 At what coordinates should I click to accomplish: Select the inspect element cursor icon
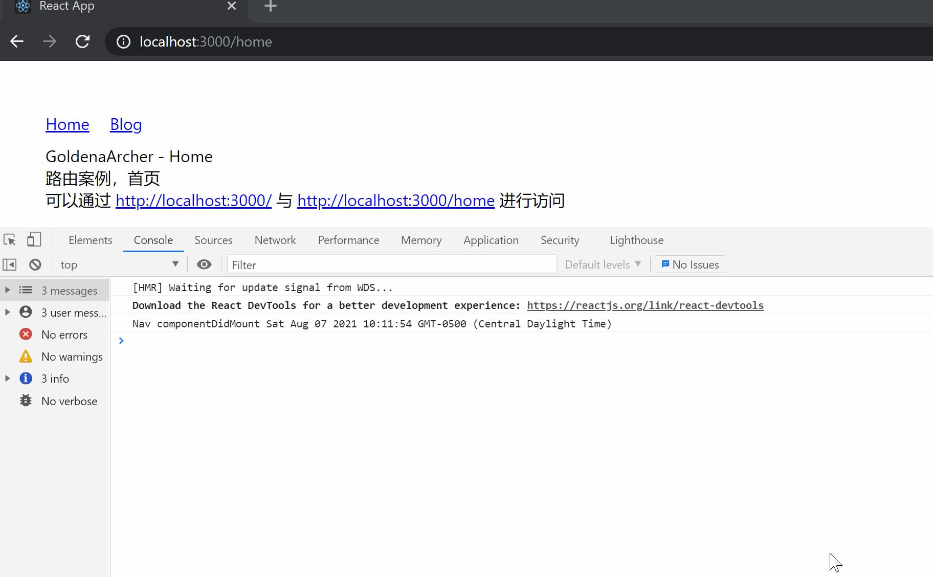pyautogui.click(x=9, y=239)
